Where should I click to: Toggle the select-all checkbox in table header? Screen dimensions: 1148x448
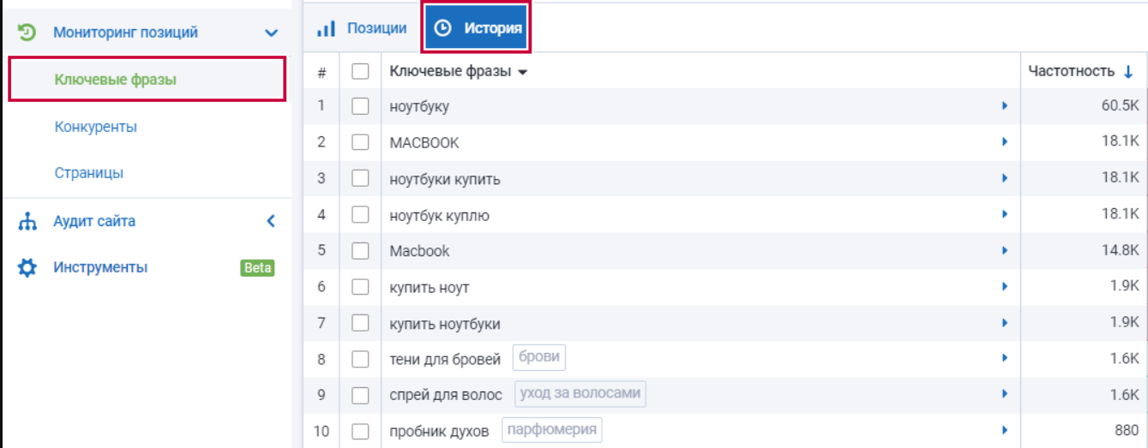tap(360, 72)
